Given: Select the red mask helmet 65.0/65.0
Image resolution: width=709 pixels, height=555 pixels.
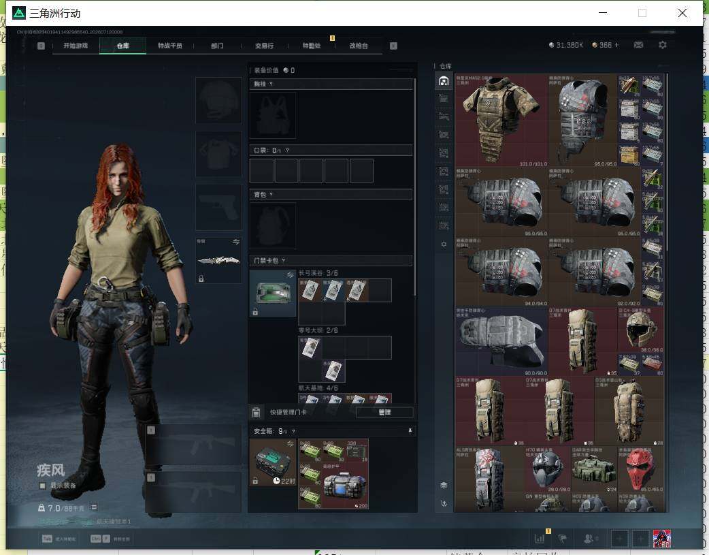Looking at the screenshot, I should tap(641, 469).
